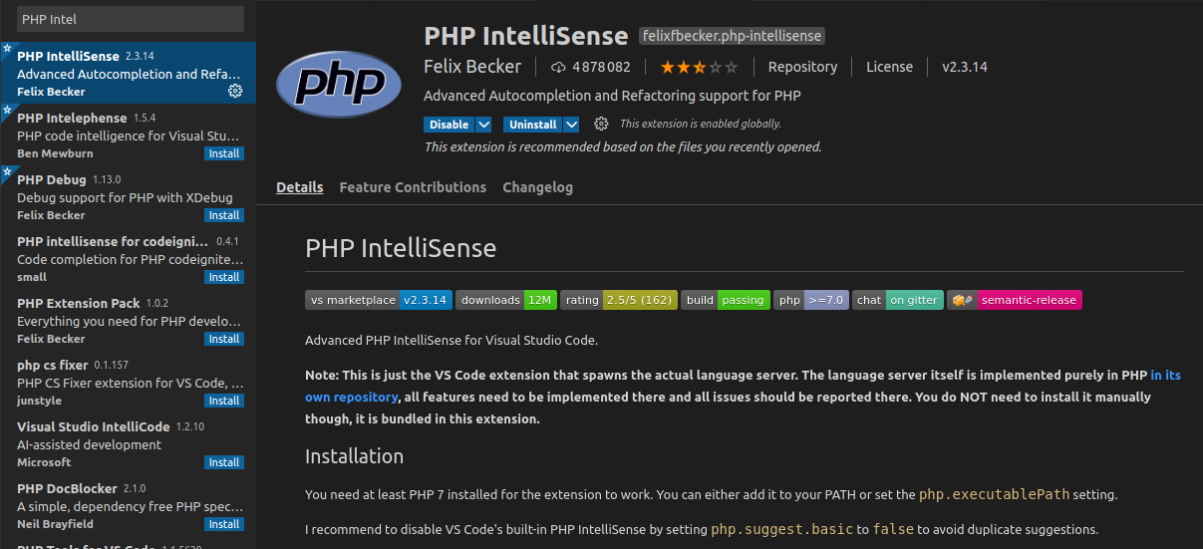The image size is (1203, 549).
Task: Disable the PHP IntelliSense extension
Action: pos(450,125)
